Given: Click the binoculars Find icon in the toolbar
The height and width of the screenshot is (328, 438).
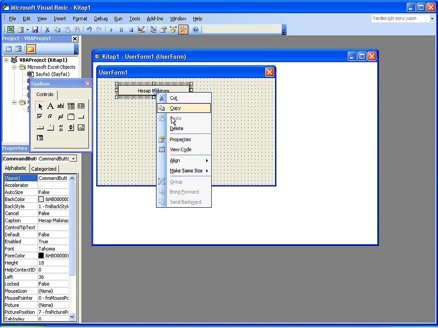Looking at the screenshot, I should [77, 29].
